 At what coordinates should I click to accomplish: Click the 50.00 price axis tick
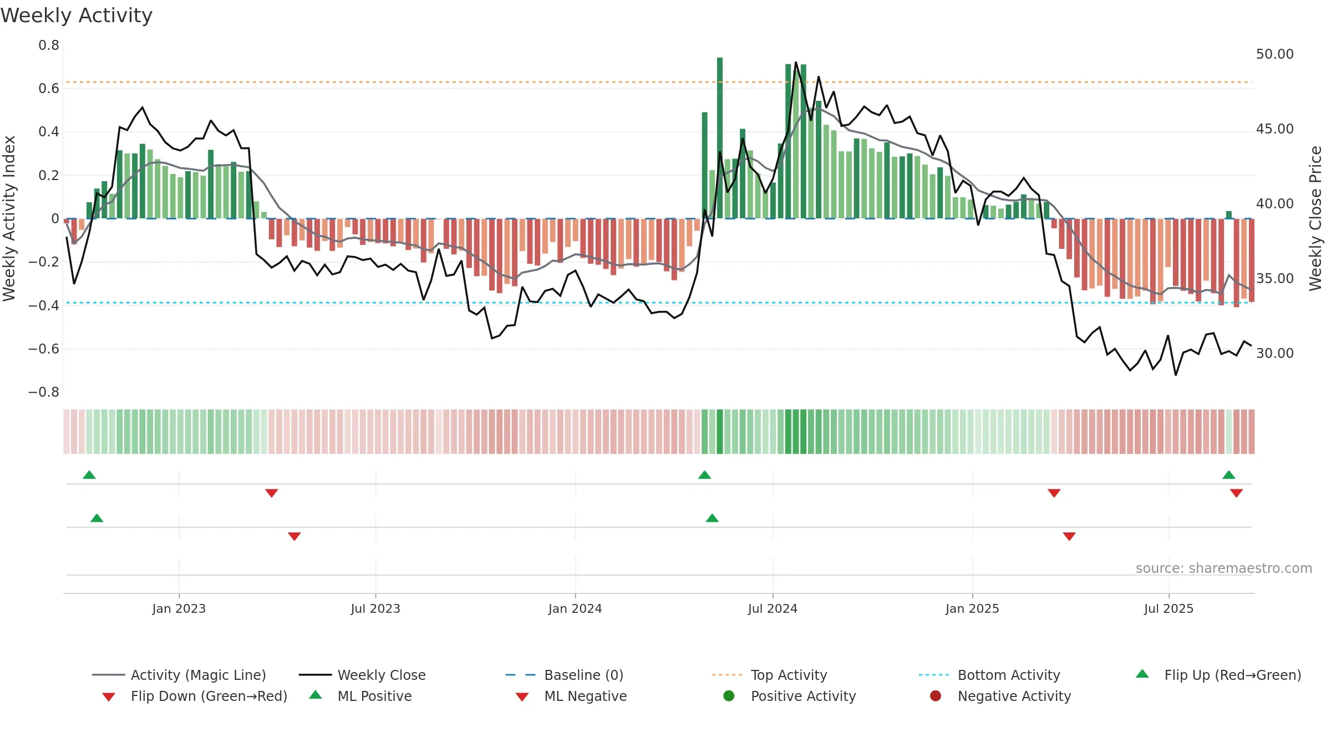click(x=1274, y=54)
